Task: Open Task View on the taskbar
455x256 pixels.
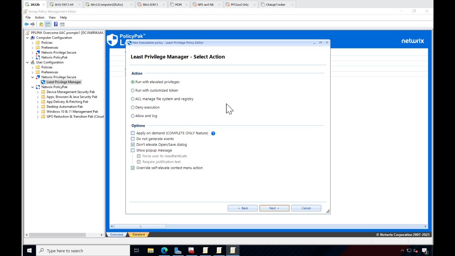Action: (x=136, y=251)
